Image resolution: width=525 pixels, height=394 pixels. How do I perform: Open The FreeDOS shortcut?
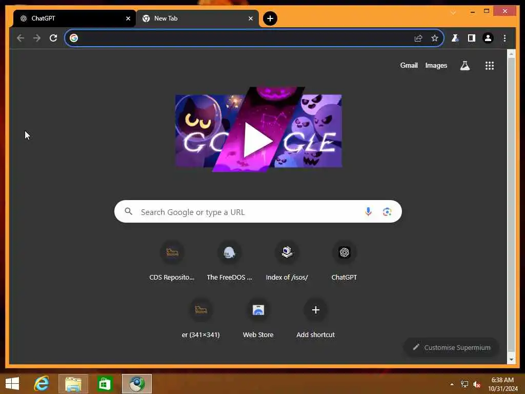pos(229,261)
